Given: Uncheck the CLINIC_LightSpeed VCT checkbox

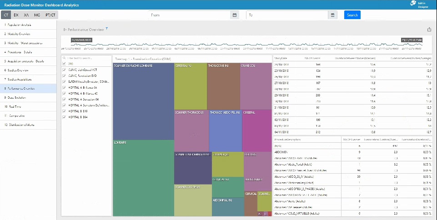Looking at the screenshot, I should coord(64,70).
